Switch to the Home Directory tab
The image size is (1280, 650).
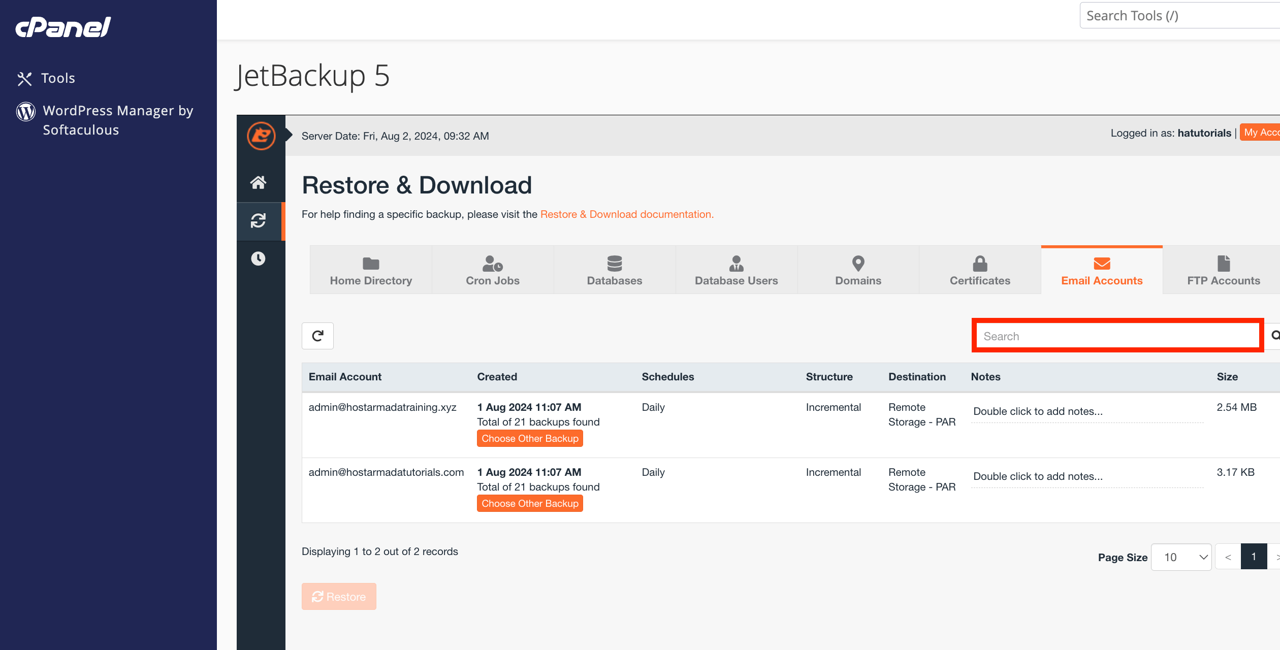(371, 270)
